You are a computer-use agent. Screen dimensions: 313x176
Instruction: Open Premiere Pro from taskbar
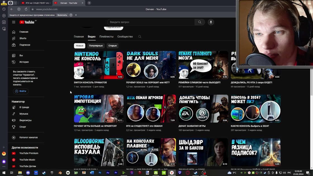pos(116,173)
